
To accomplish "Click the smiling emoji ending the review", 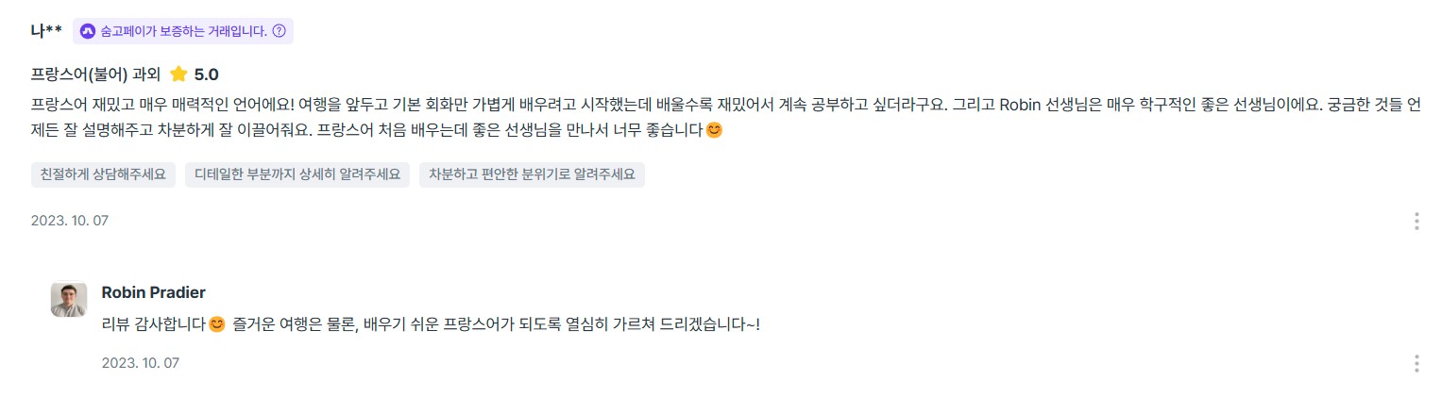I will [x=715, y=131].
